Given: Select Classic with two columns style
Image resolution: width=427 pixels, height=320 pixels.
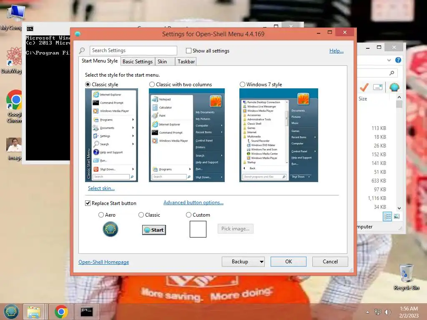Looking at the screenshot, I should point(152,84).
